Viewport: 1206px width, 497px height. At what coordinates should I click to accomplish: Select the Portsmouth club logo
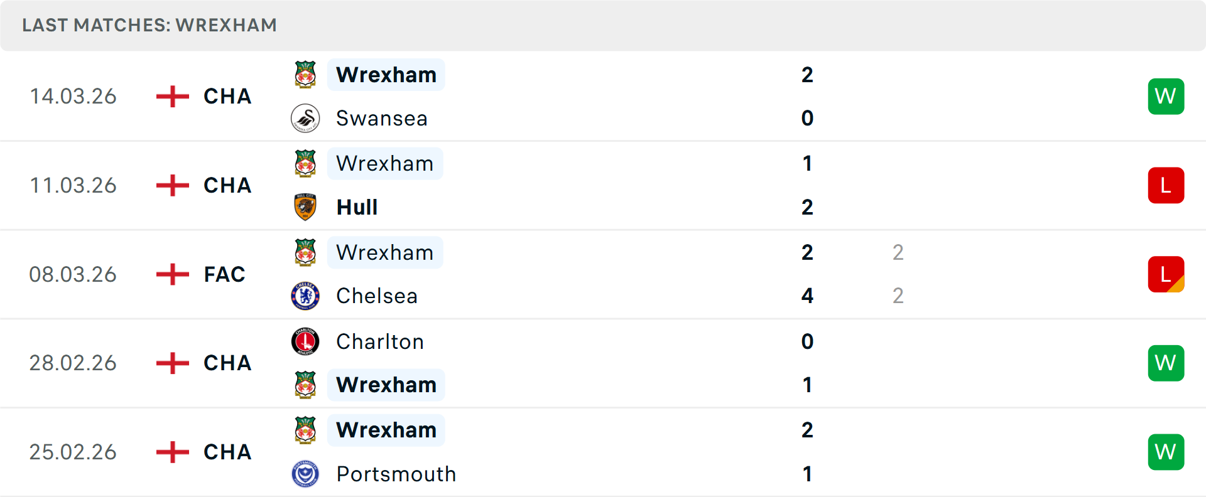305,474
